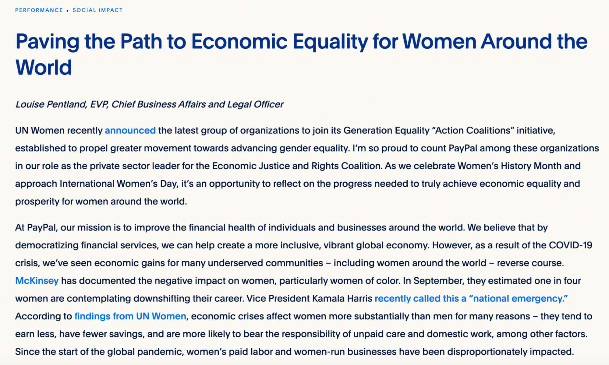
Task: Open the SOCIAL IMPACT category link
Action: [x=97, y=10]
